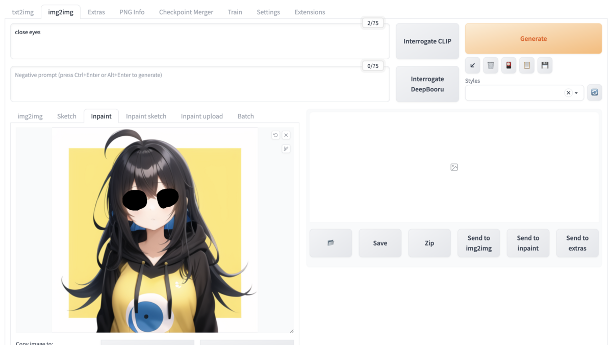Click Send to inpaint
This screenshot has width=612, height=345.
pyautogui.click(x=528, y=243)
